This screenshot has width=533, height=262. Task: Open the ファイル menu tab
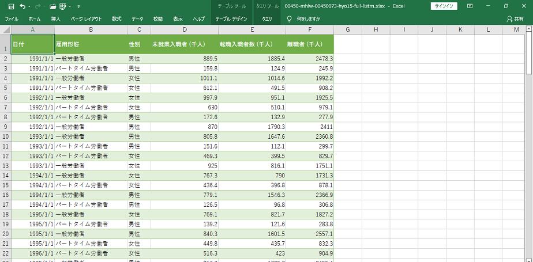tap(12, 19)
